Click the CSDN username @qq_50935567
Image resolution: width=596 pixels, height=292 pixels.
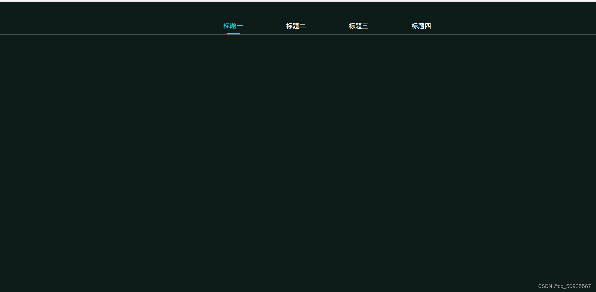coord(572,286)
